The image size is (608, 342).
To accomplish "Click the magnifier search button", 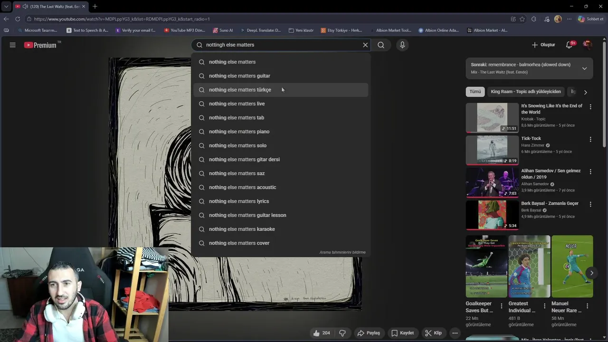I will [x=381, y=45].
